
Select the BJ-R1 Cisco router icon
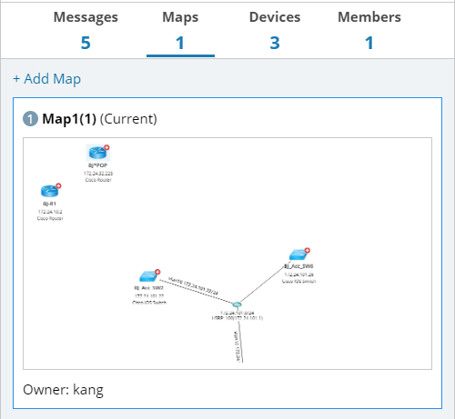[49, 191]
